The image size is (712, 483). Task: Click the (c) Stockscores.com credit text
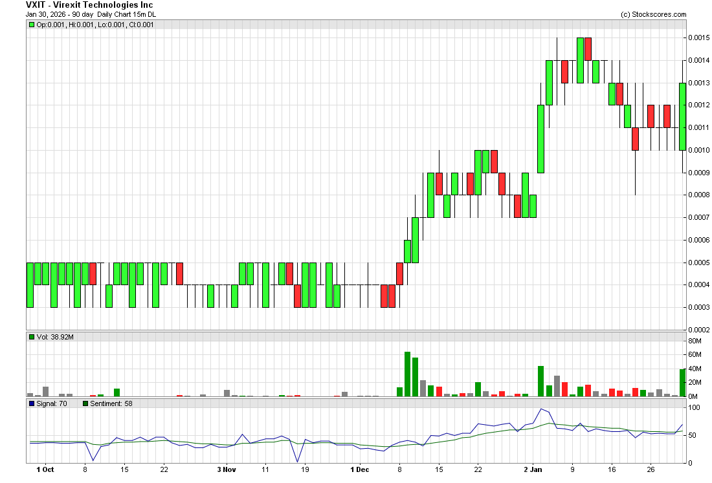point(654,14)
